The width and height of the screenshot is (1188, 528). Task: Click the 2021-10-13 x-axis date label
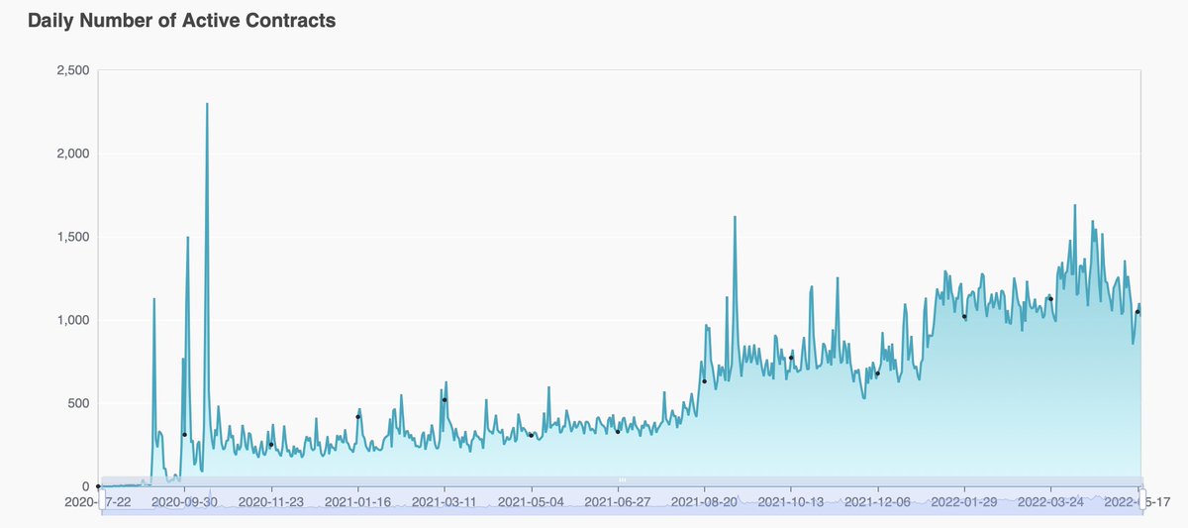791,502
